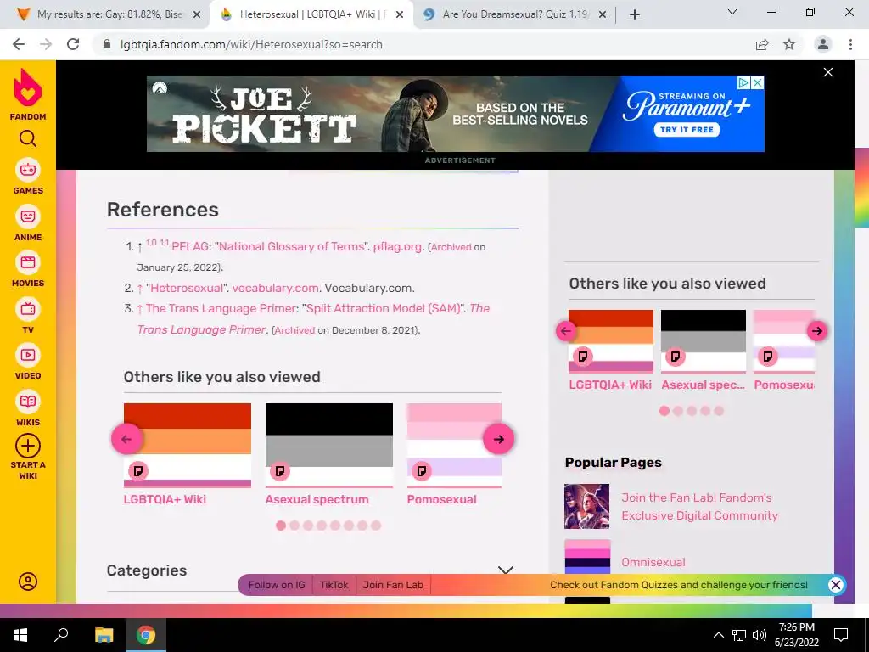Click 'Join Fan Lab' button

tap(393, 585)
